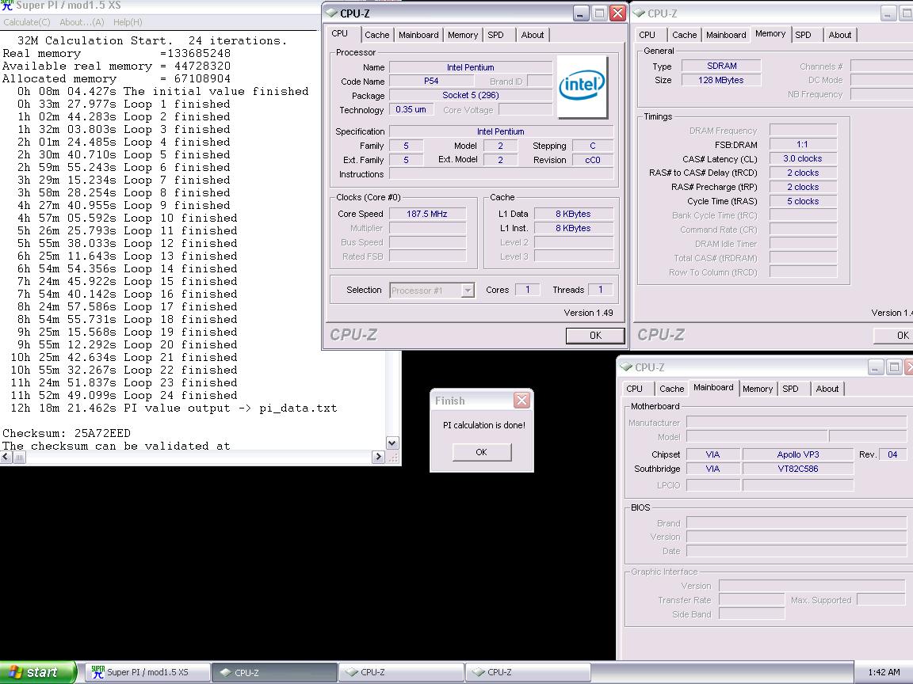Click CPU-Z icon in Mainboard window title bar
This screenshot has width=913, height=684.
click(626, 367)
